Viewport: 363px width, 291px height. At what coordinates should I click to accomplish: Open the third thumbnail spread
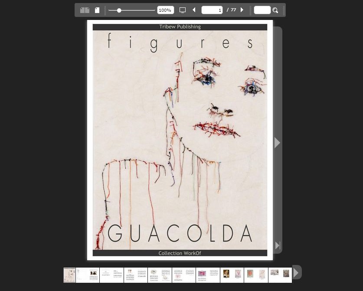click(111, 275)
